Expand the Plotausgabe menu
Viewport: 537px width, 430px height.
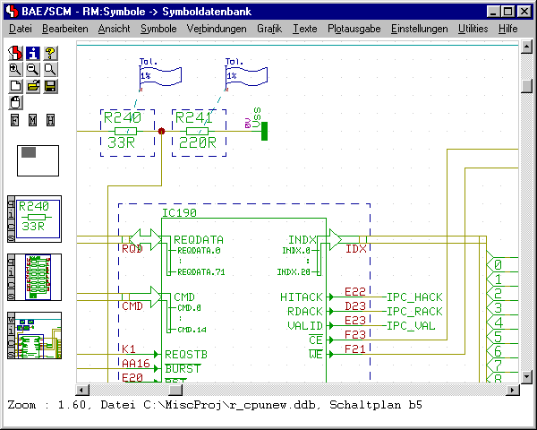pos(354,29)
